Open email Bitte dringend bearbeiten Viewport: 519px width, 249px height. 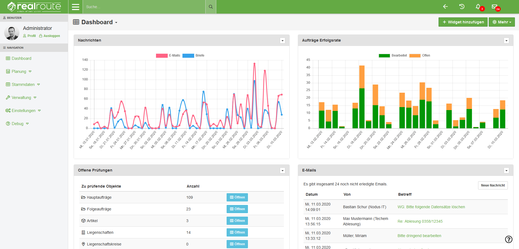point(419,236)
